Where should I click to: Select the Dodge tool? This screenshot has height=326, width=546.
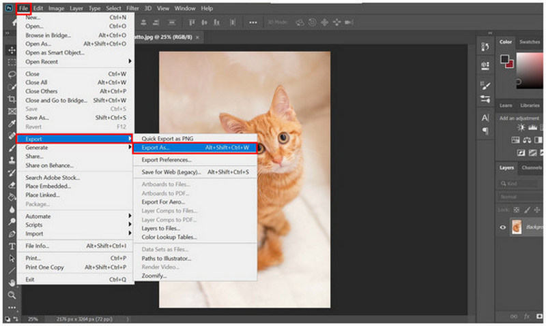click(12, 221)
